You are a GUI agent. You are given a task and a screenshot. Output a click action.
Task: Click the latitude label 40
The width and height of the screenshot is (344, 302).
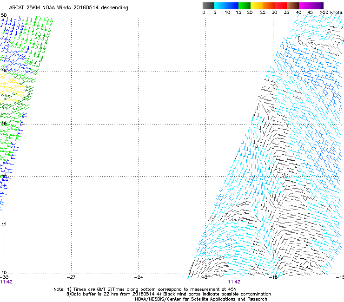click(x=4, y=272)
